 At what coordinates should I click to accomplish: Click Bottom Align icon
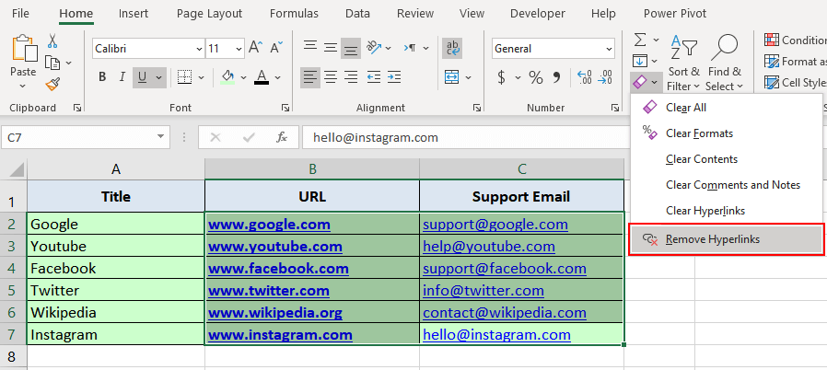[350, 48]
